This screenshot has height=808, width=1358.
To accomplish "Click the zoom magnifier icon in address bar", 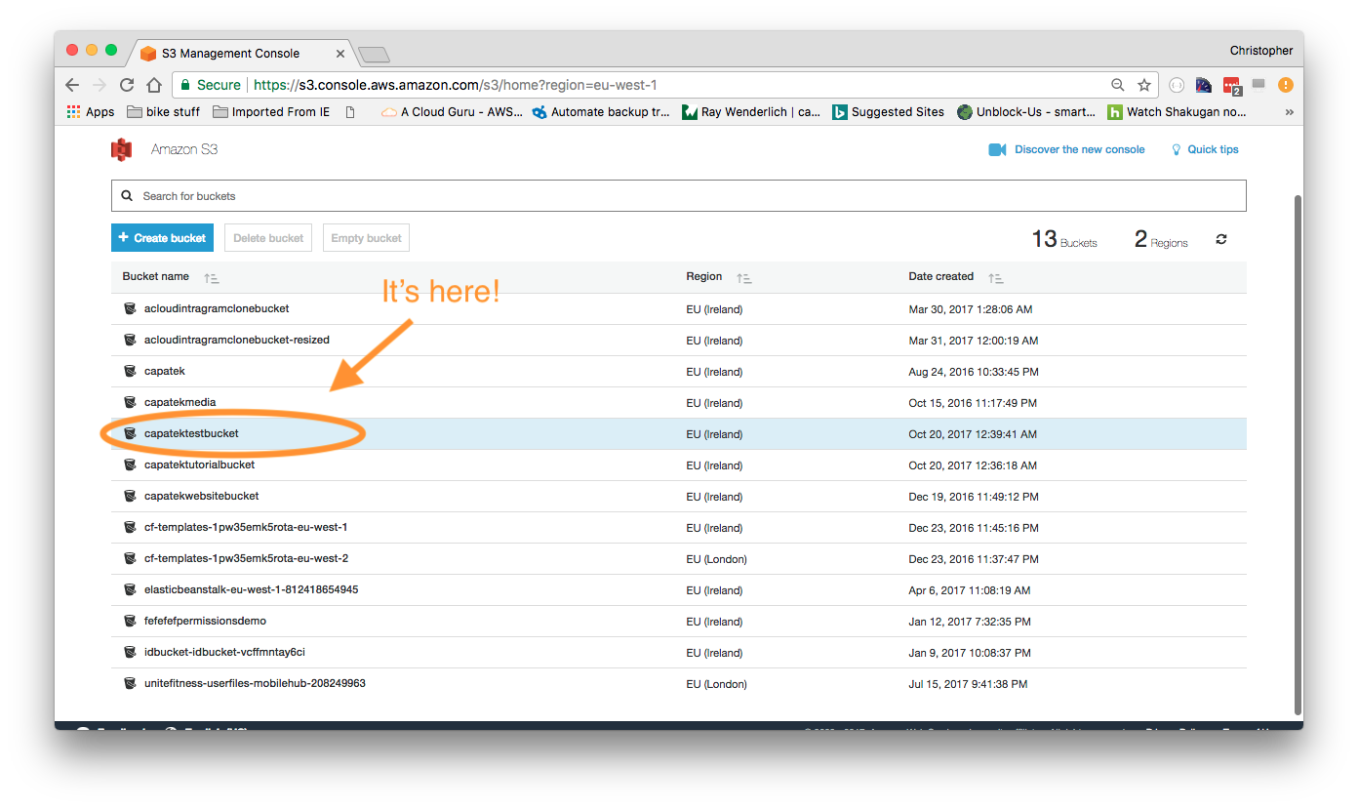I will [x=1118, y=85].
